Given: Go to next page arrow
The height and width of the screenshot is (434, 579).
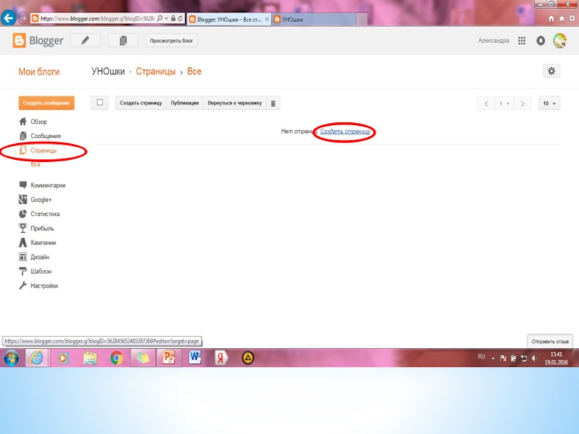Looking at the screenshot, I should (523, 103).
